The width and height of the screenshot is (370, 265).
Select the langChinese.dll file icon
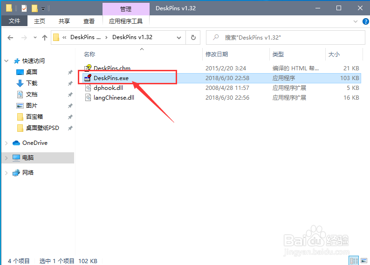tap(88, 97)
